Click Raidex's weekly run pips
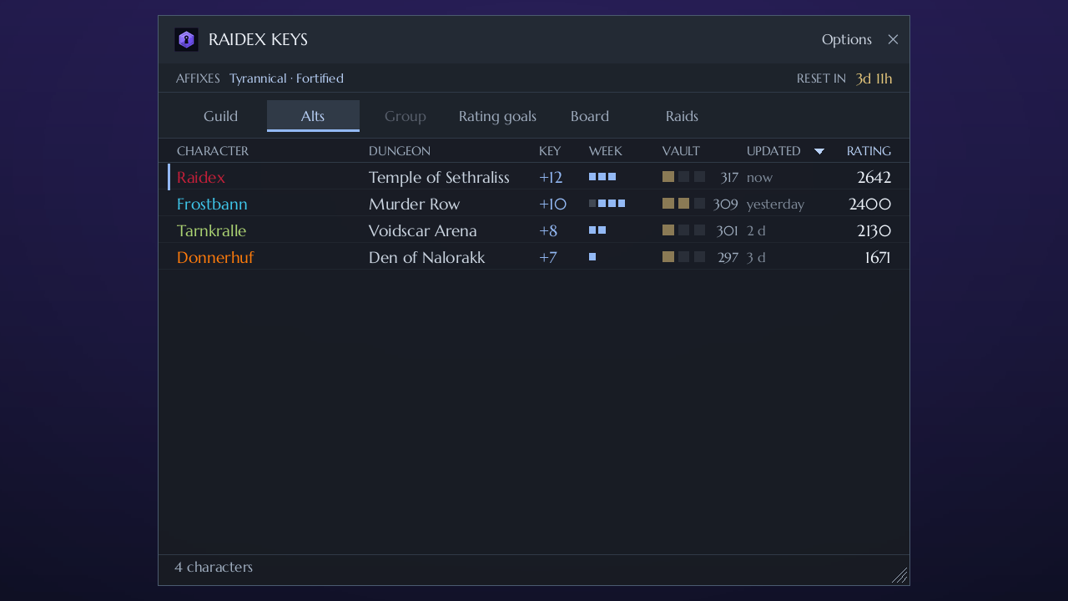The height and width of the screenshot is (601, 1068). coord(602,177)
